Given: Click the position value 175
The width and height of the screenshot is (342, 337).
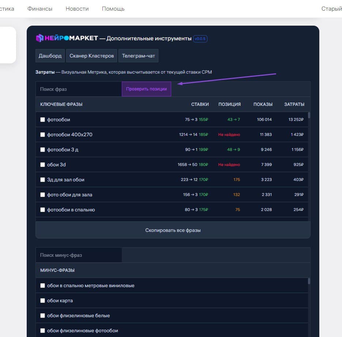Looking at the screenshot, I should point(237,179).
